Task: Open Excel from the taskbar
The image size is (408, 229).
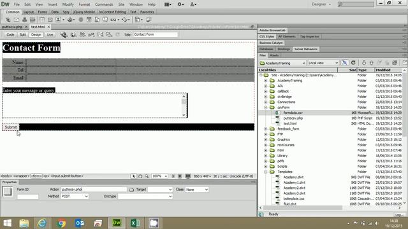Action: [135, 223]
